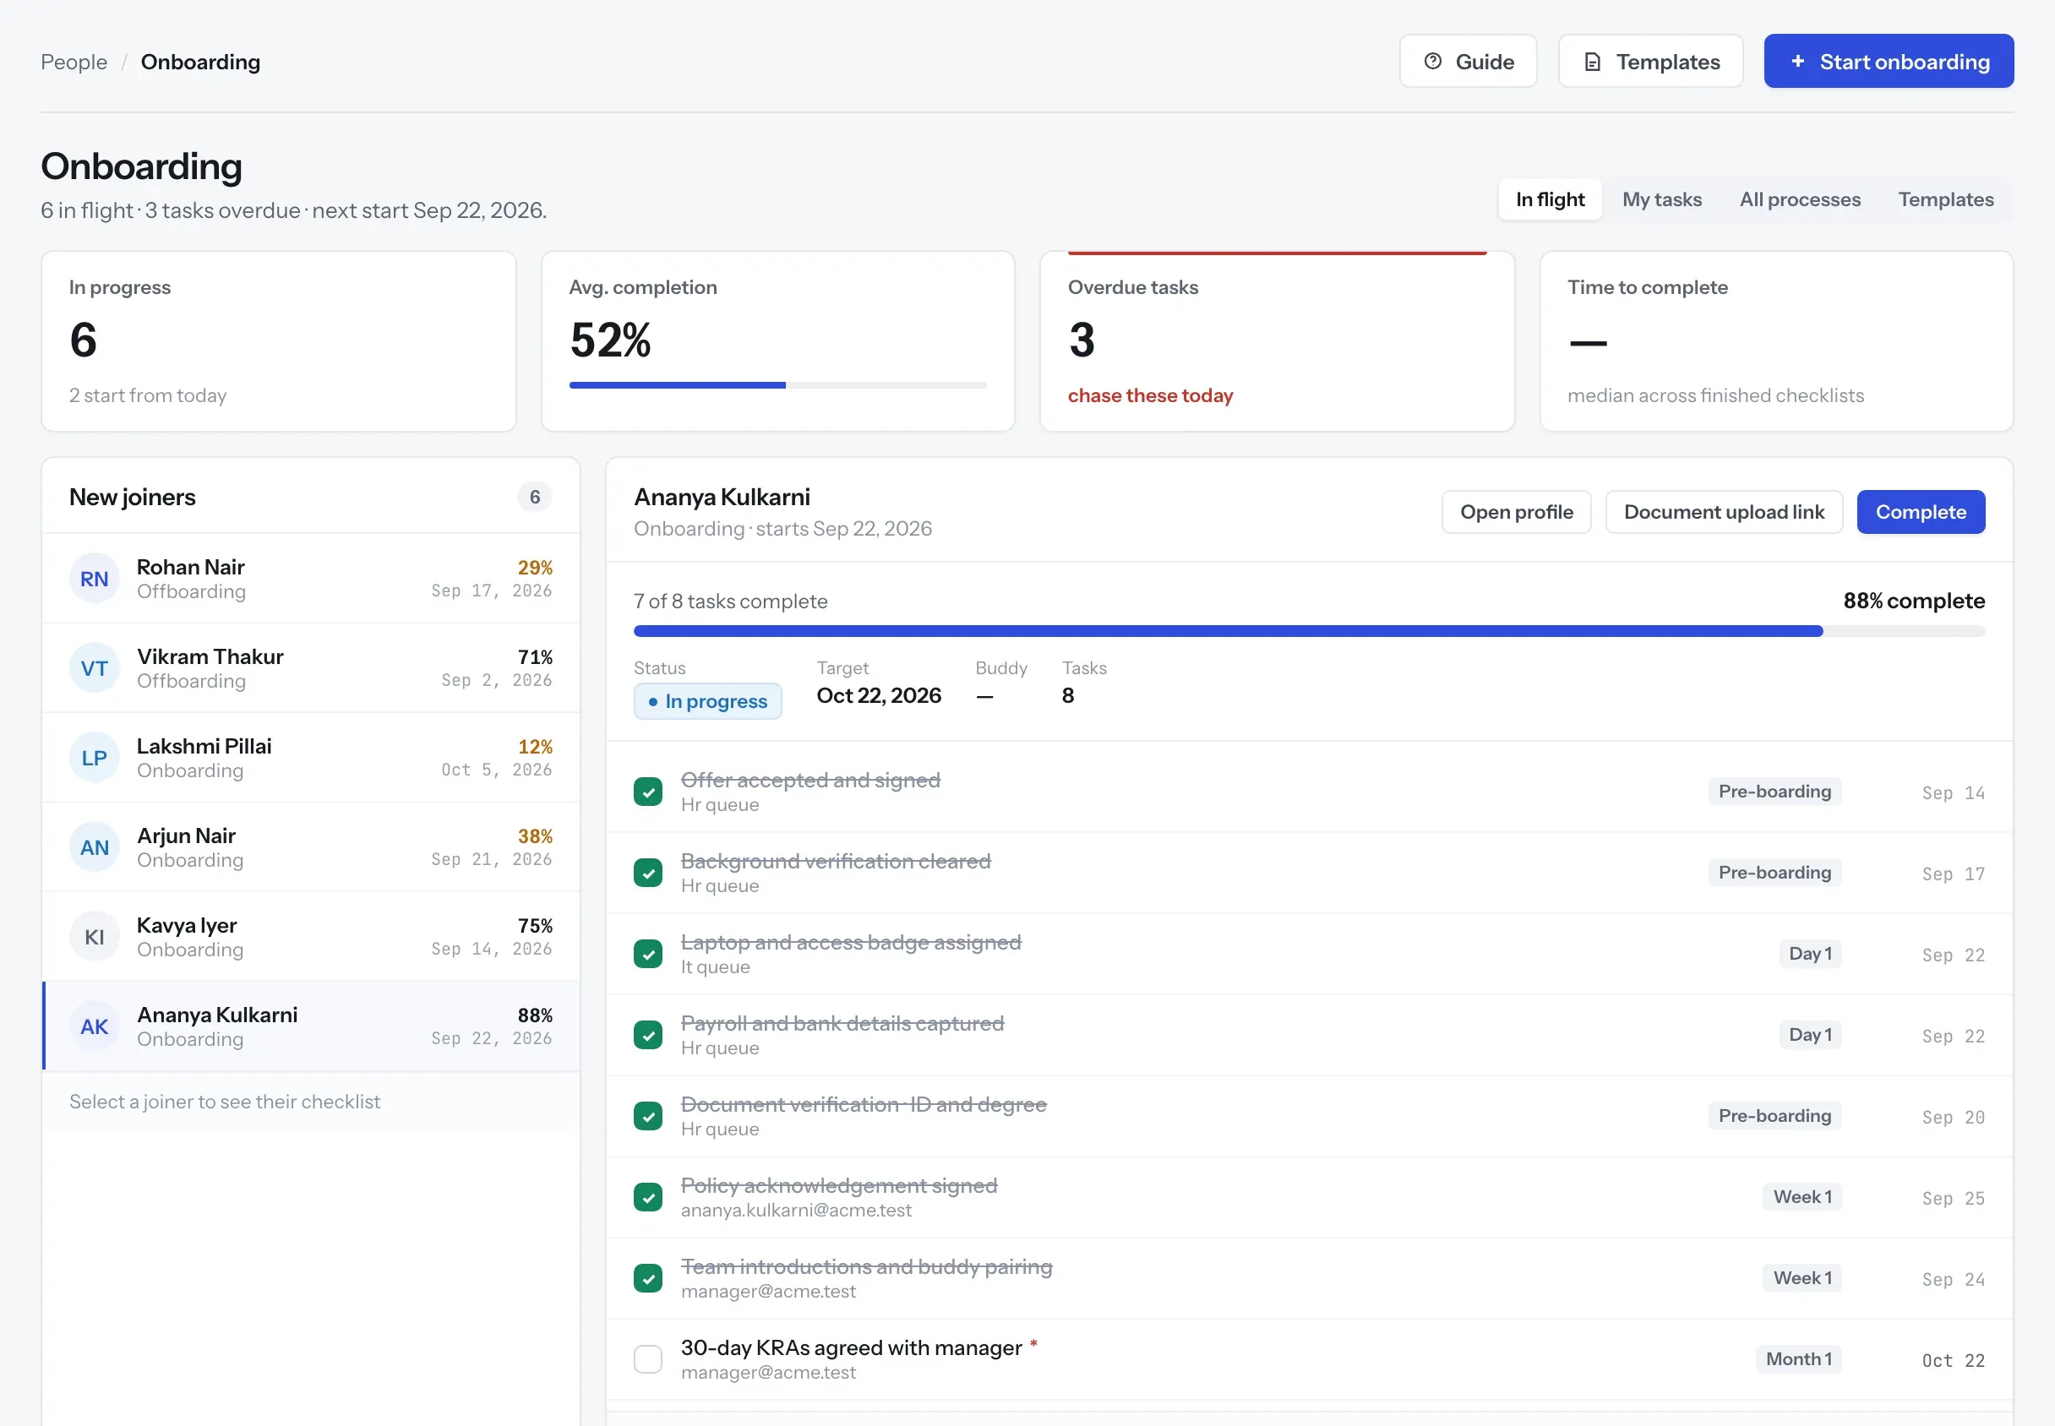Click the plus icon on Start onboarding
The image size is (2055, 1426).
coord(1797,61)
